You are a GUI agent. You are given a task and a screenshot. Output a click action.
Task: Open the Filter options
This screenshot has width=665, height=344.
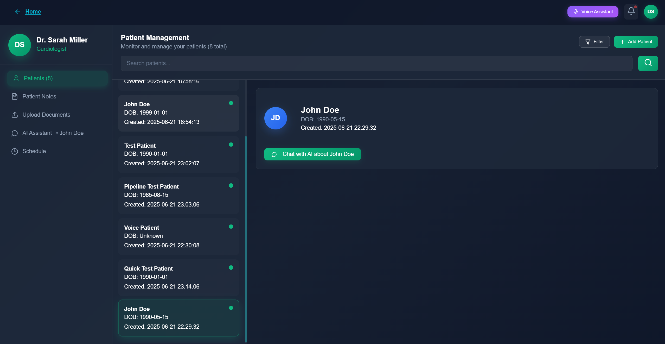[x=594, y=42]
